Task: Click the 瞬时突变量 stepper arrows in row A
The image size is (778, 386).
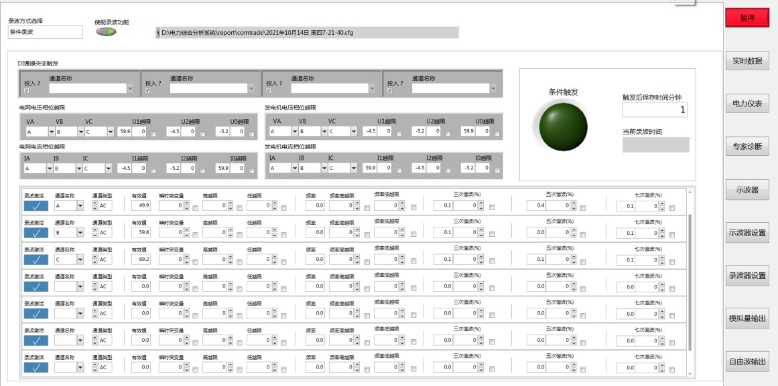Action: pos(186,205)
